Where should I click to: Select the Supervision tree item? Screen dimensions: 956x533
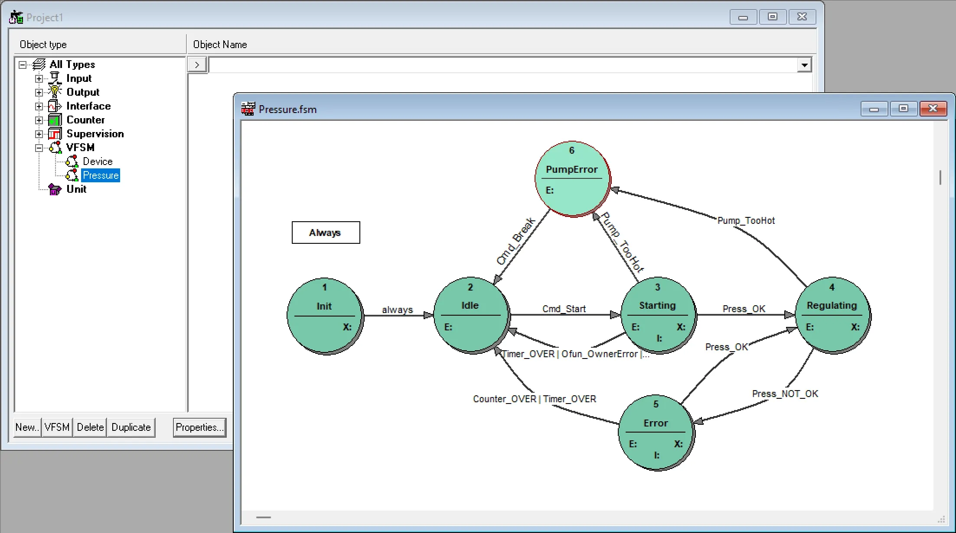95,134
